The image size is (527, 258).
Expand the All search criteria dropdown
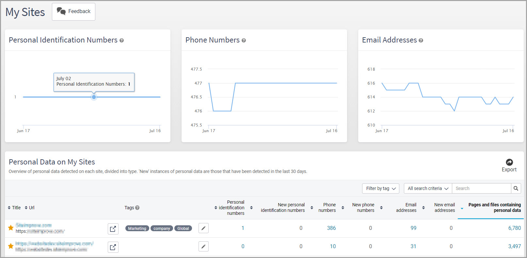point(428,188)
